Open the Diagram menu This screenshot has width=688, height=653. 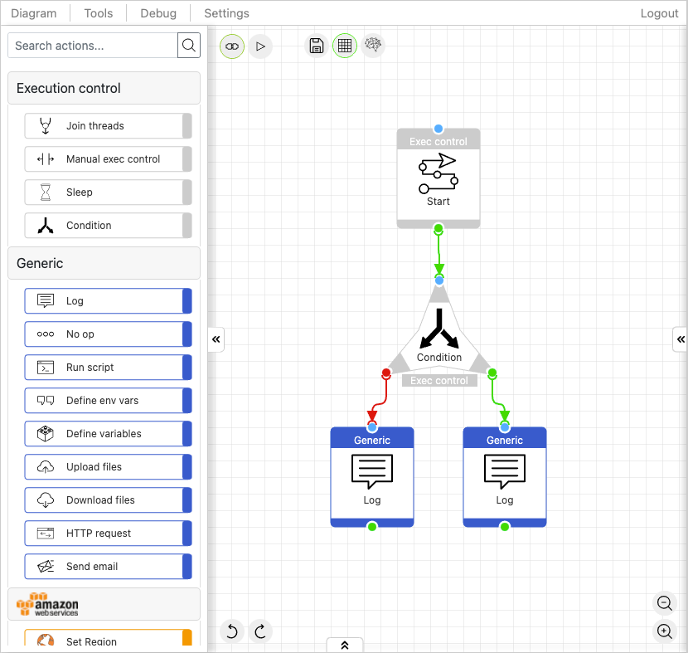pos(34,13)
